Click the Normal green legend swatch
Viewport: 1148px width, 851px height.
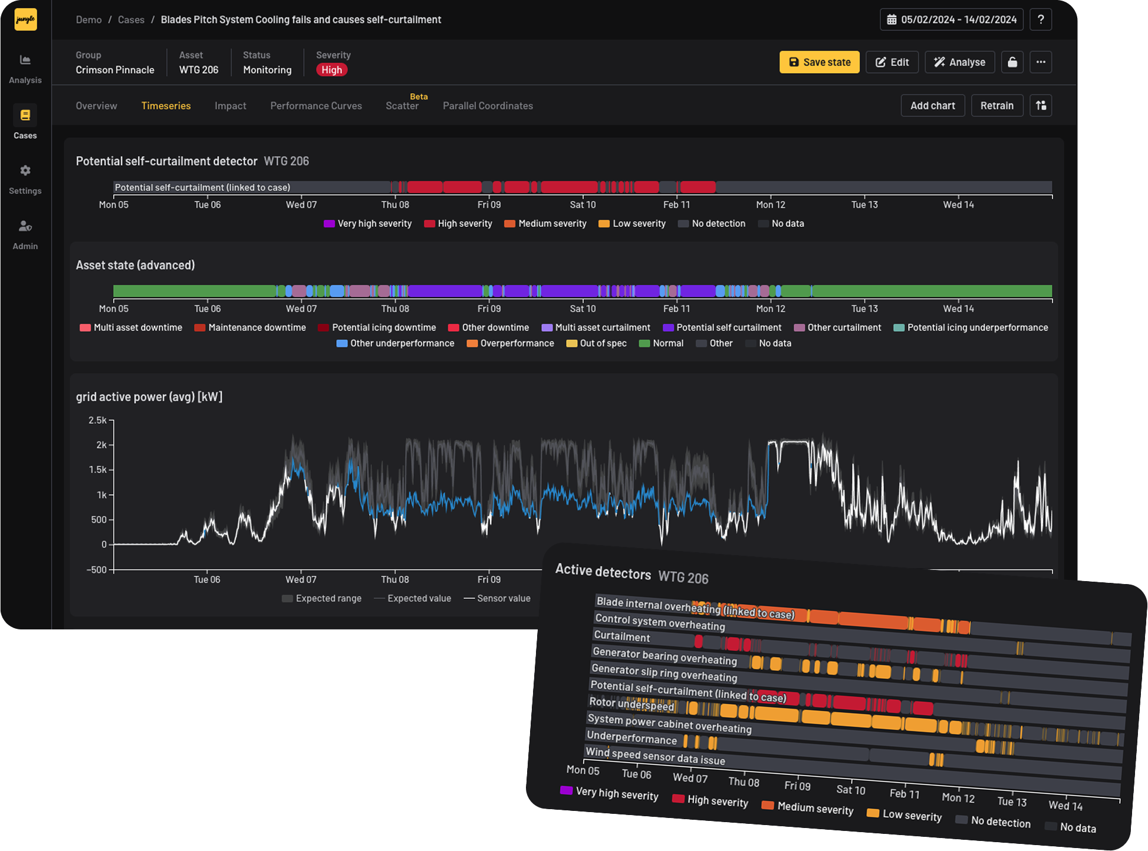click(644, 344)
